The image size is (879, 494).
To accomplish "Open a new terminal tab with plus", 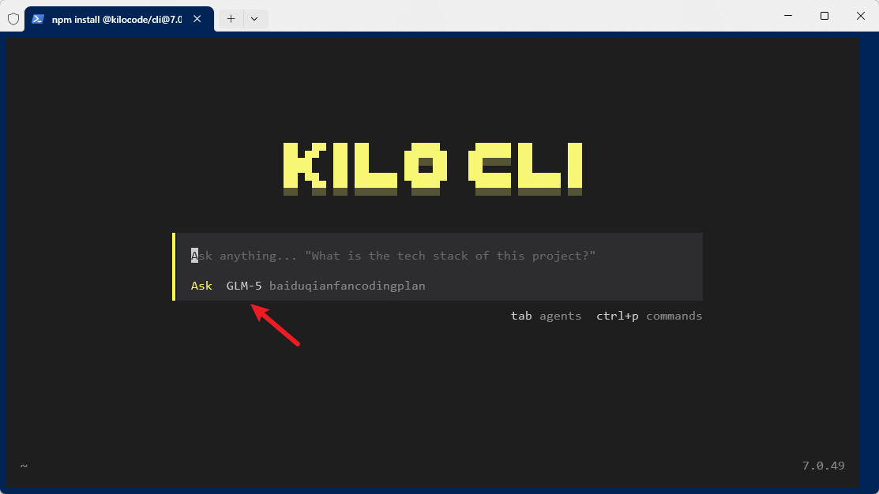I will click(231, 18).
